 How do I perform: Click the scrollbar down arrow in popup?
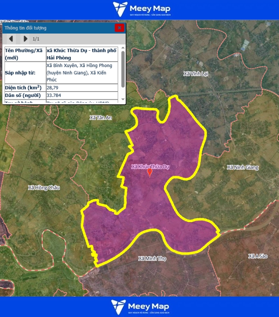[123, 99]
